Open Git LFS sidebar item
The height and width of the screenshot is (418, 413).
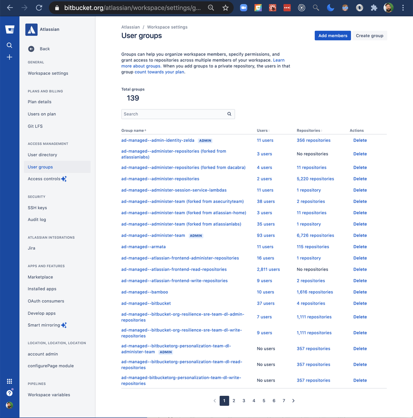35,126
